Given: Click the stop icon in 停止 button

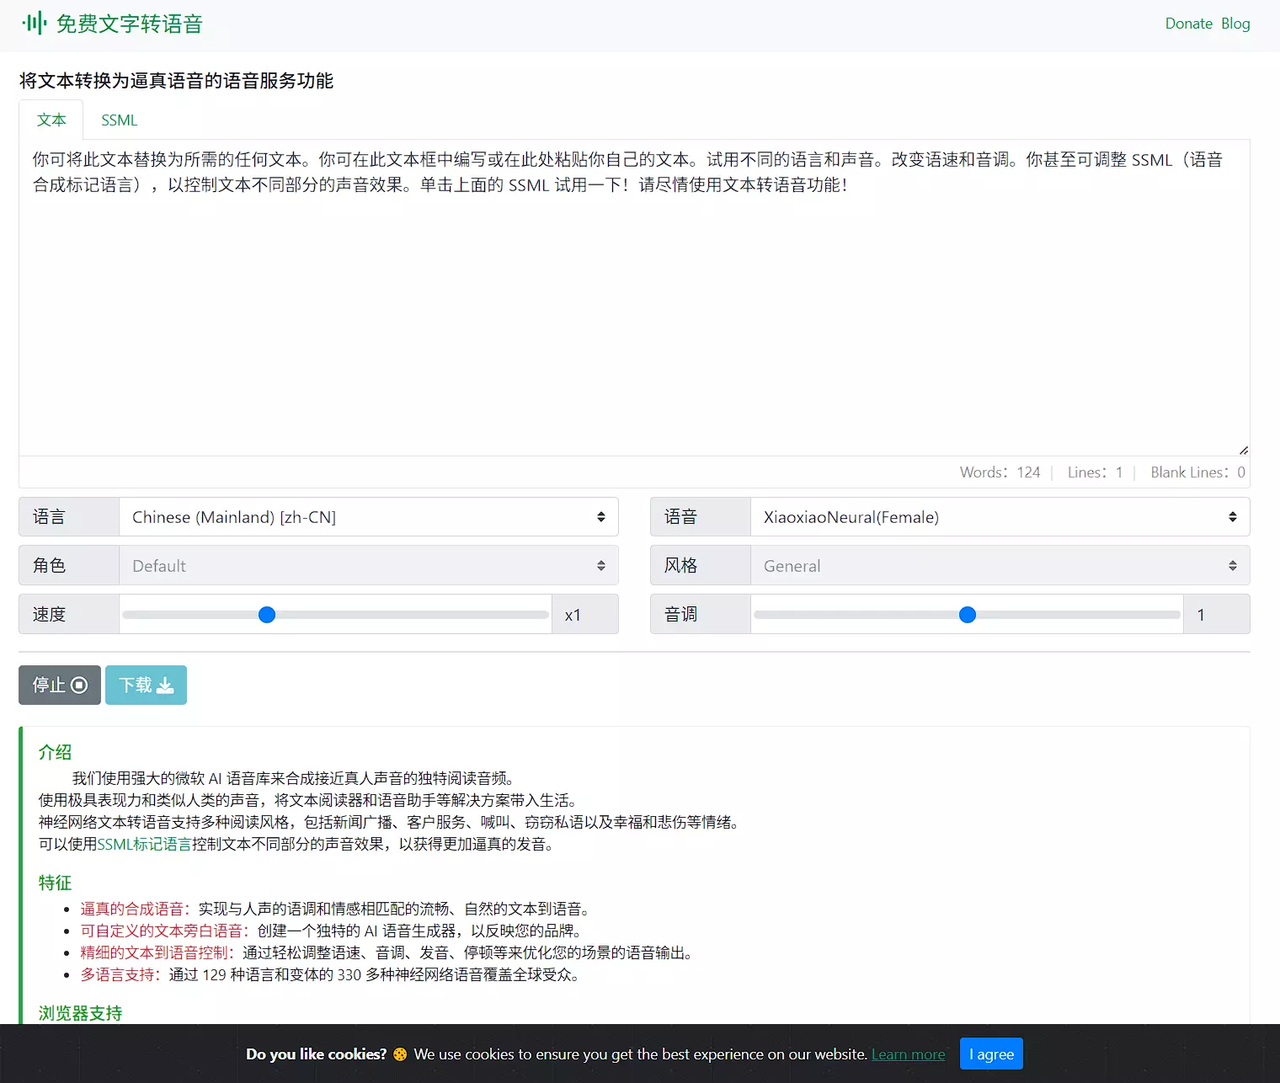Looking at the screenshot, I should [79, 686].
